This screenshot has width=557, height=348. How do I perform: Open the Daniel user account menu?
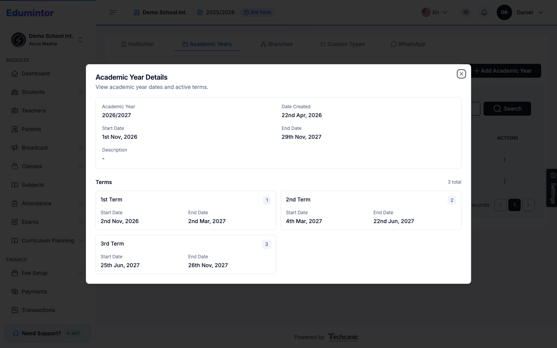point(520,12)
